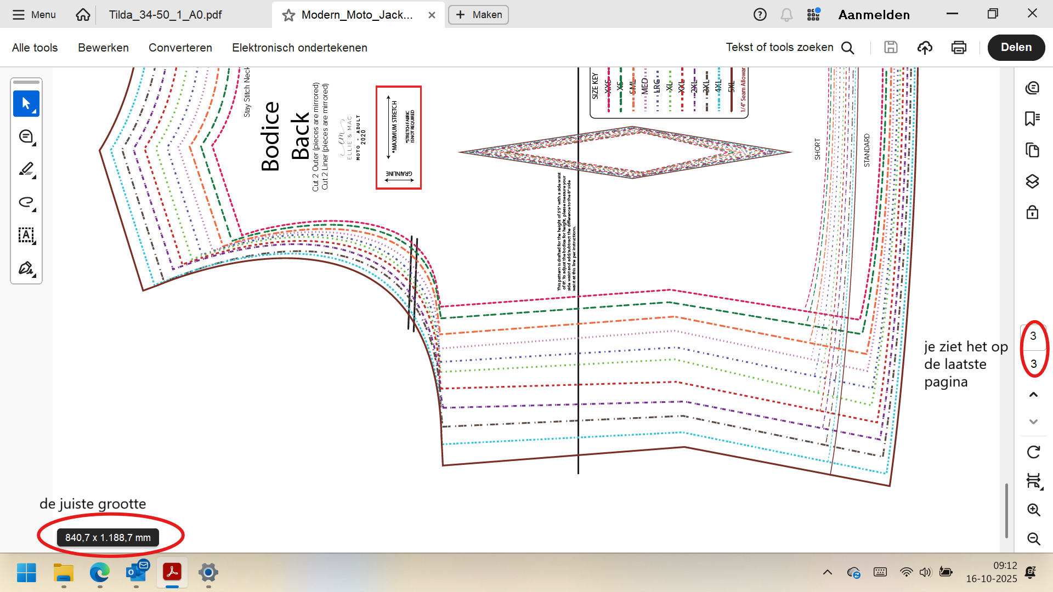This screenshot has height=592, width=1053.
Task: Star the Modern_Moto_Jack tab as favorite
Action: click(x=288, y=15)
